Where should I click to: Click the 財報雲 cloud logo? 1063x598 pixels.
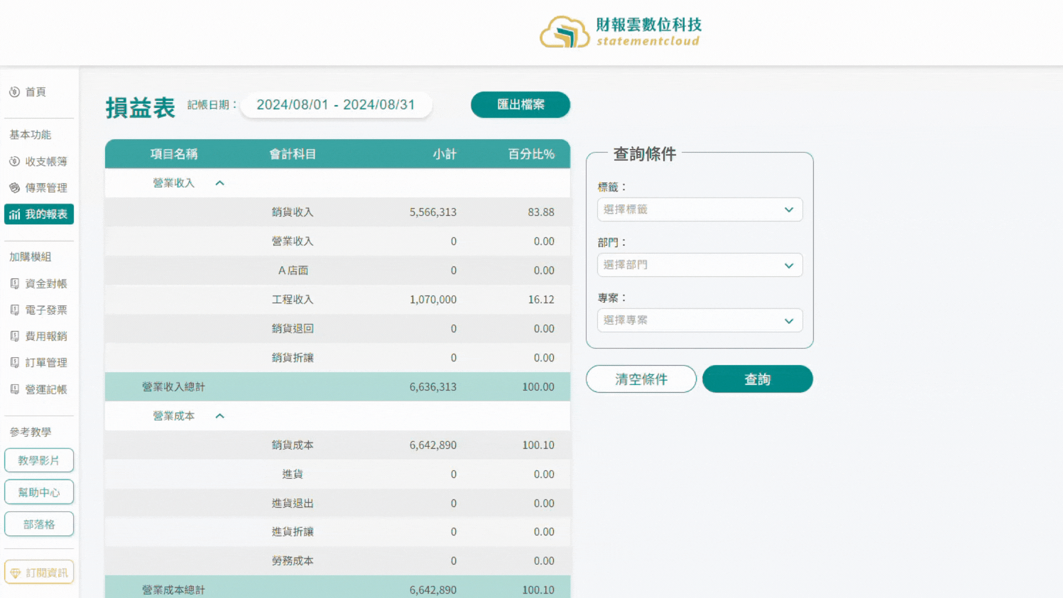(x=565, y=32)
